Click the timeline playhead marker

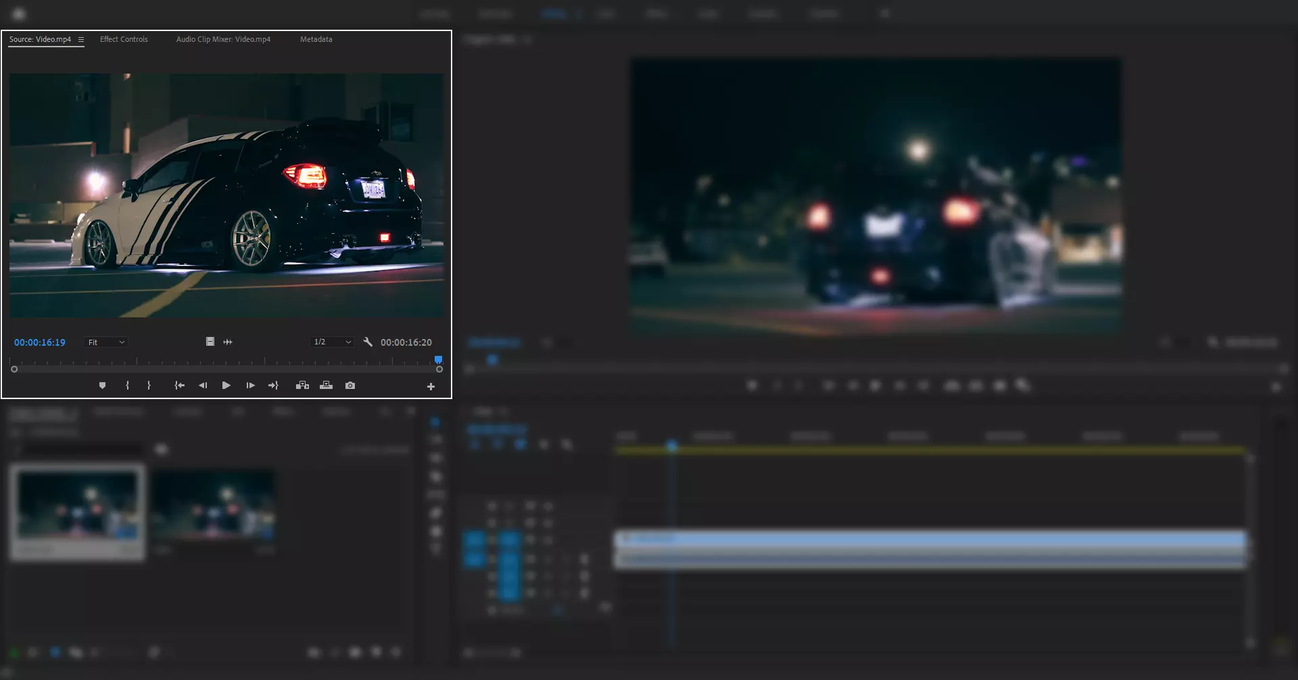671,446
